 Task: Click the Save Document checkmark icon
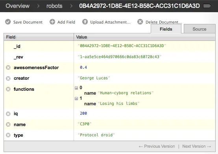[8, 22]
